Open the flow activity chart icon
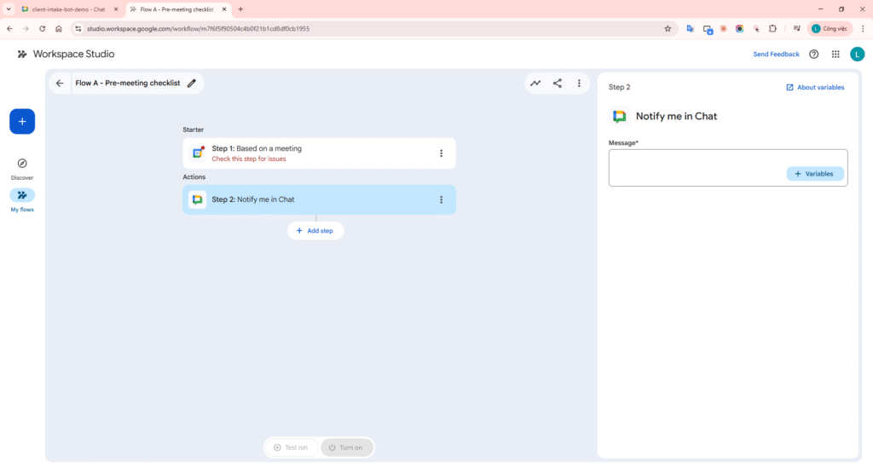Image resolution: width=873 pixels, height=473 pixels. pyautogui.click(x=535, y=84)
